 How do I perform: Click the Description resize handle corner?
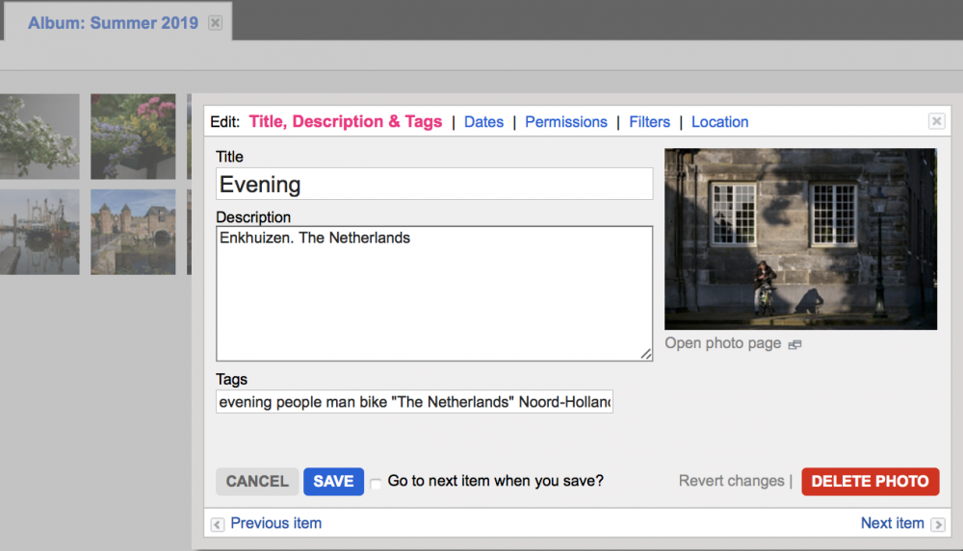pos(646,354)
